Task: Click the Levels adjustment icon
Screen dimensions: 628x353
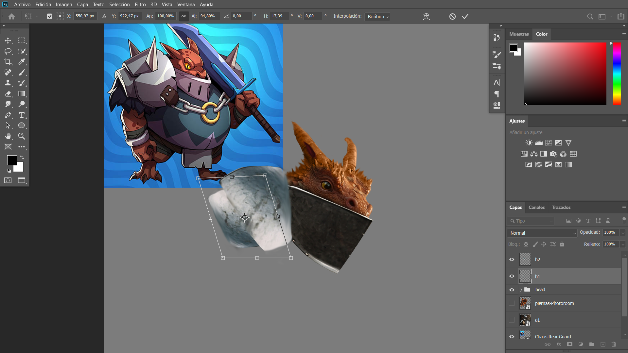Action: [539, 143]
